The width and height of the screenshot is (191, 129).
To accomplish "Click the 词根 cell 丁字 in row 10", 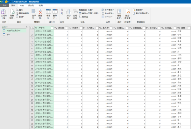I will 183,62.
